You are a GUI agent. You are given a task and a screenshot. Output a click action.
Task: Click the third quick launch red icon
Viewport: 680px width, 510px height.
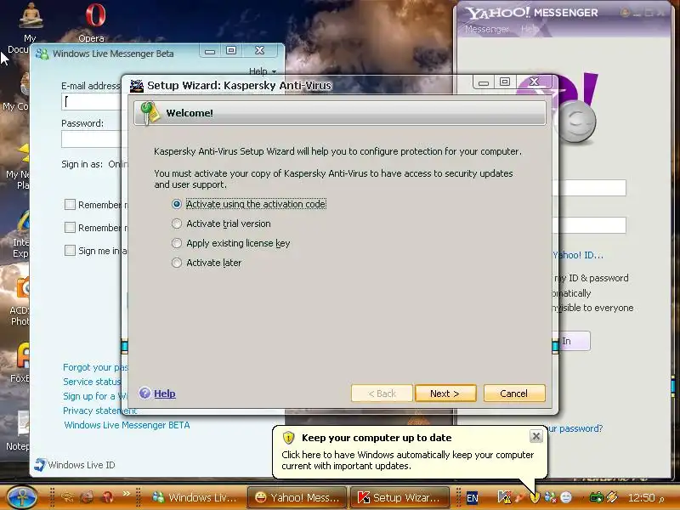107,497
